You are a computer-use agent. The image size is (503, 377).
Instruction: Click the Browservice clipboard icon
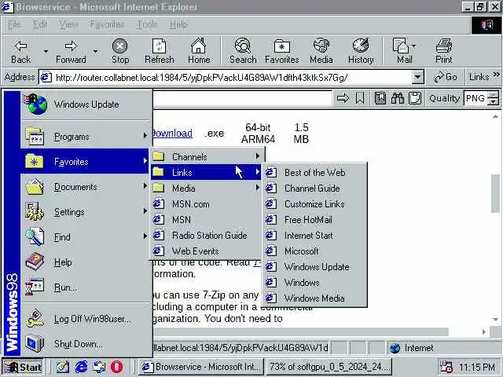415,98
